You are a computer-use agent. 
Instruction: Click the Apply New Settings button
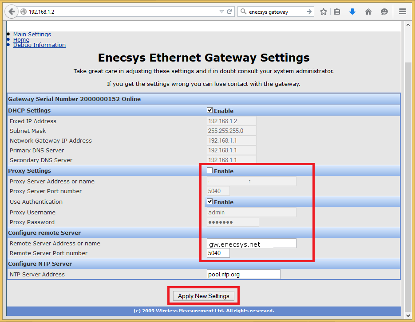point(204,296)
